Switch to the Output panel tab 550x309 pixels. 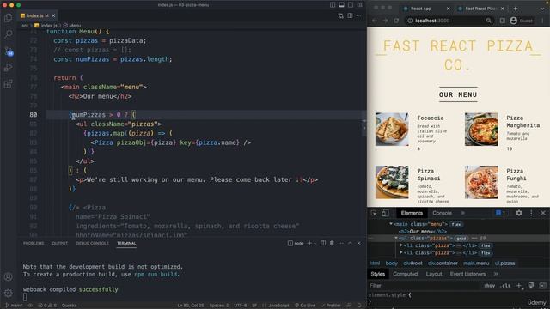(x=60, y=243)
